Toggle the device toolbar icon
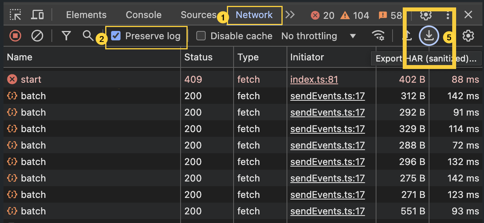The height and width of the screenshot is (223, 484). [x=37, y=15]
